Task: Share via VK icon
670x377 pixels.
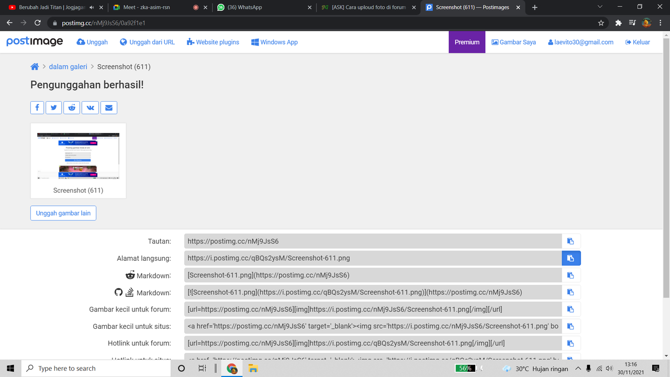Action: point(90,107)
